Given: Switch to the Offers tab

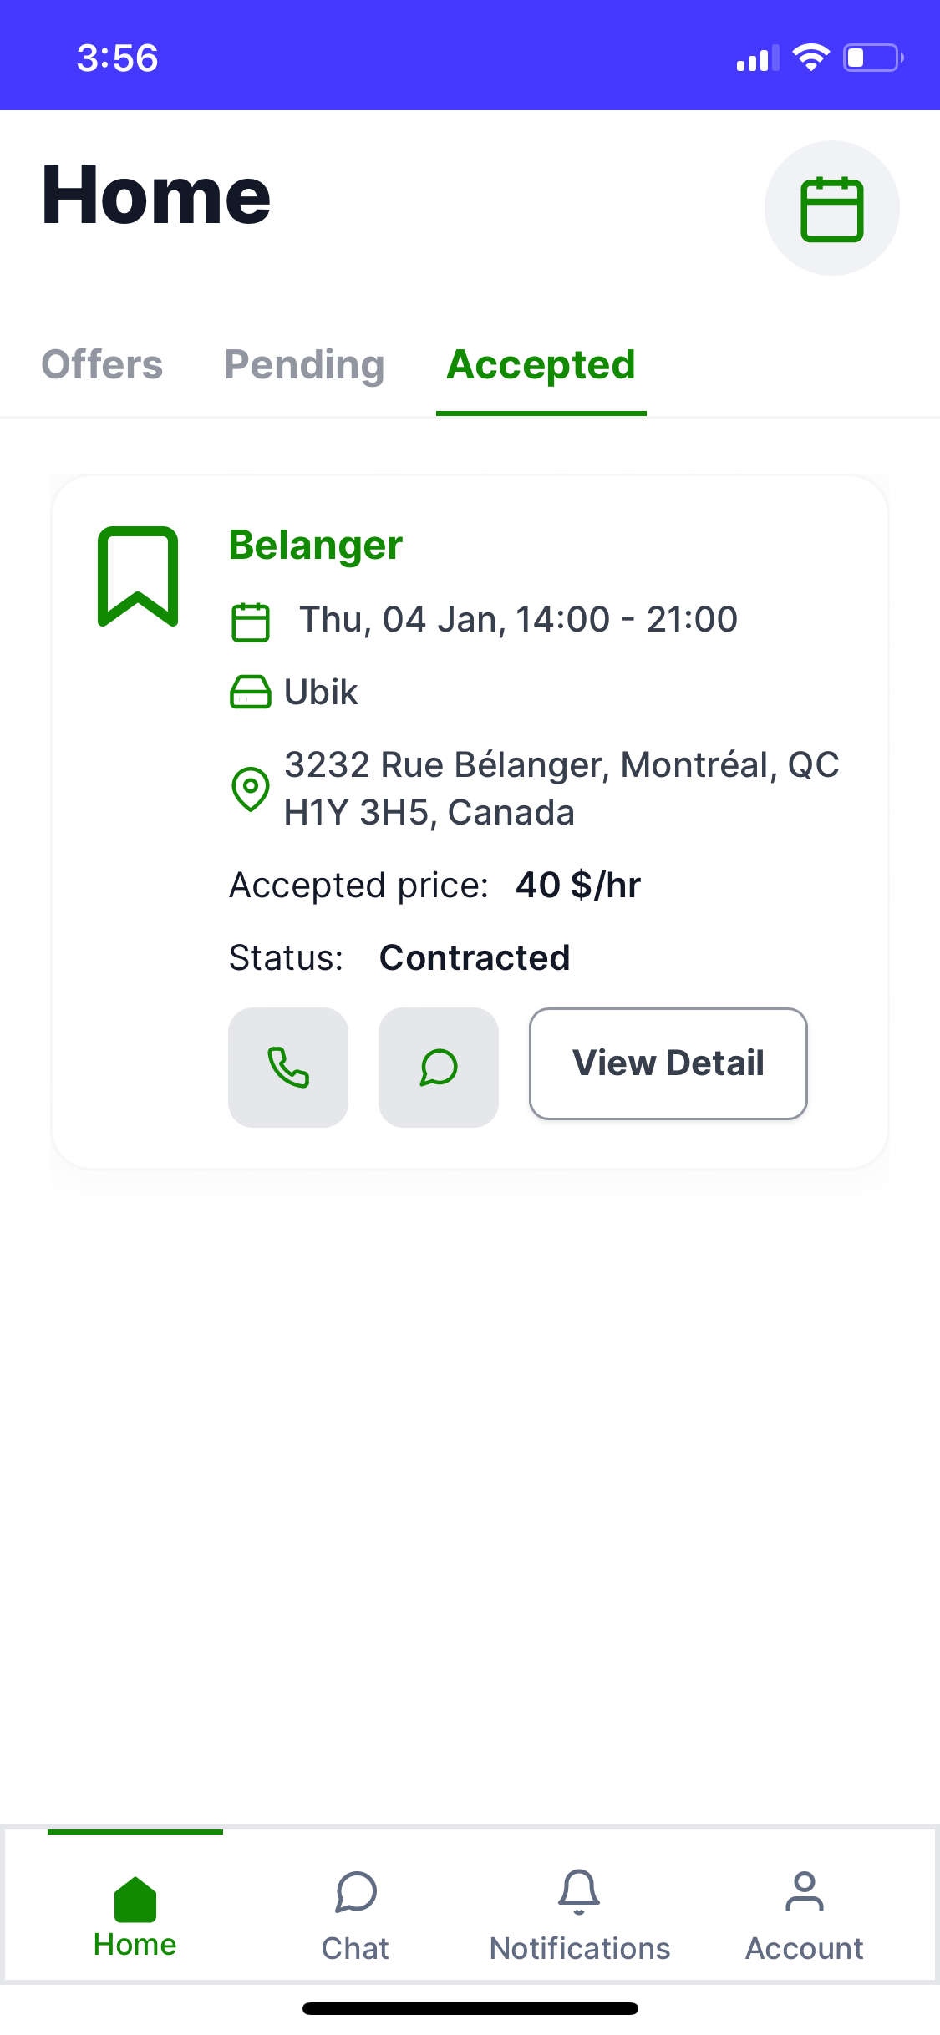Looking at the screenshot, I should tap(102, 365).
